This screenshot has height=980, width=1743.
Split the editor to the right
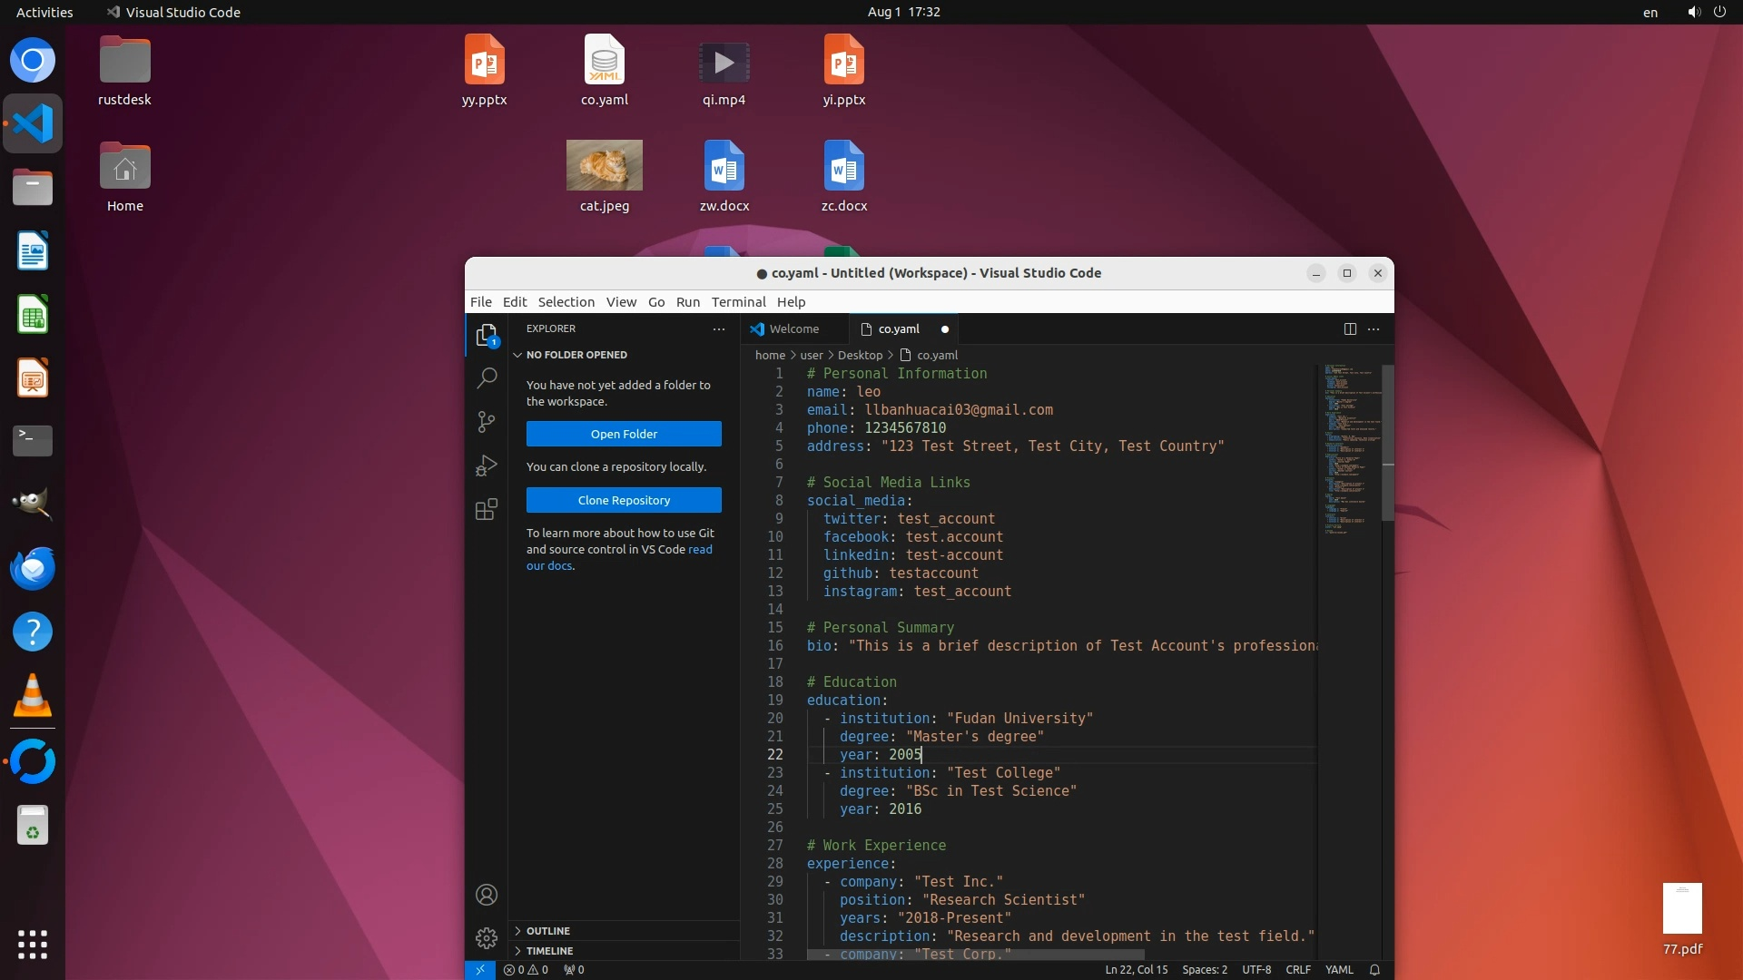1350,328
